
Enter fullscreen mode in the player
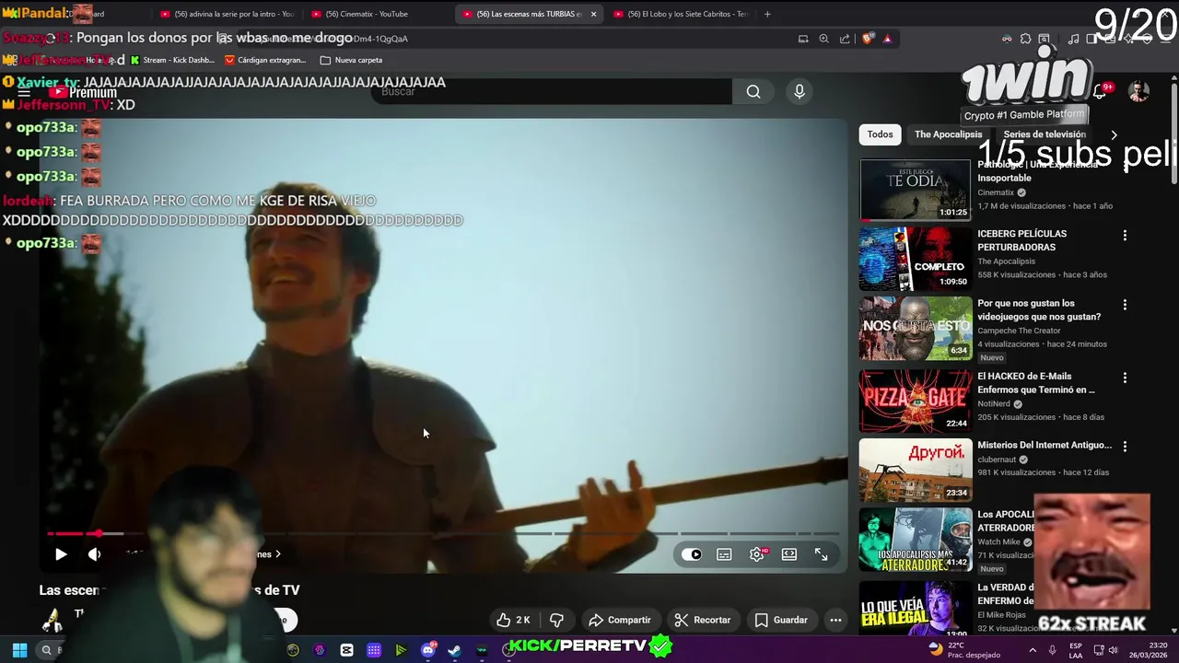coord(822,554)
